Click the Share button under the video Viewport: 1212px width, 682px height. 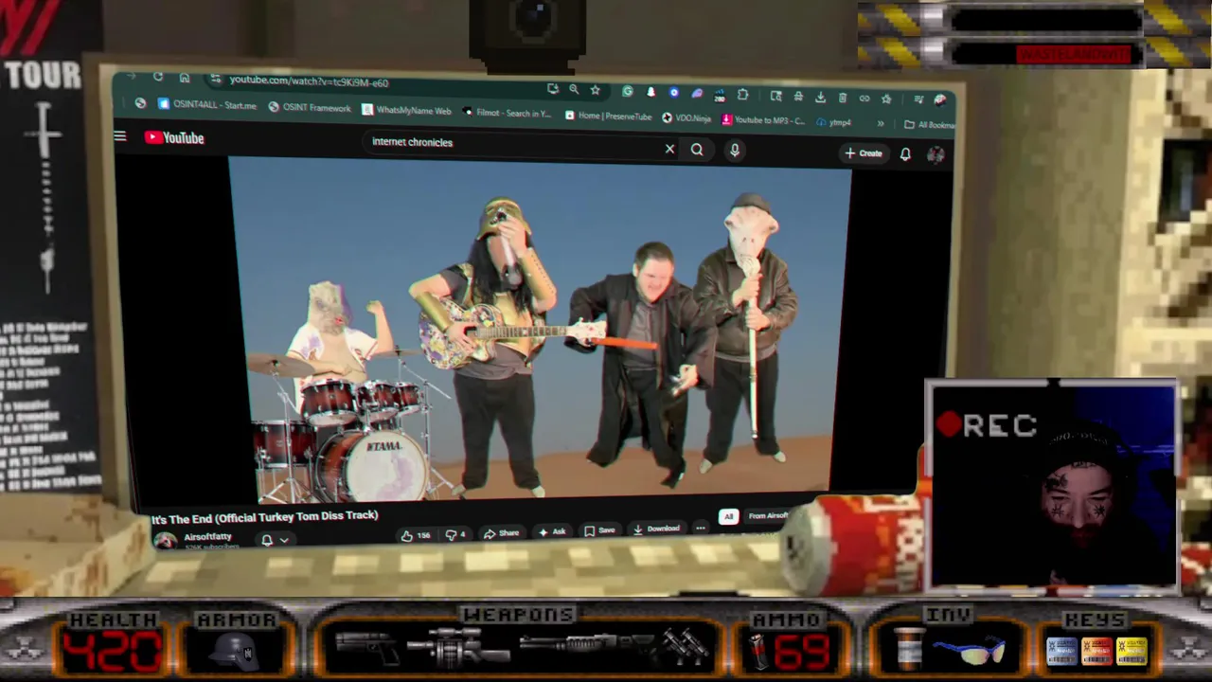[501, 533]
